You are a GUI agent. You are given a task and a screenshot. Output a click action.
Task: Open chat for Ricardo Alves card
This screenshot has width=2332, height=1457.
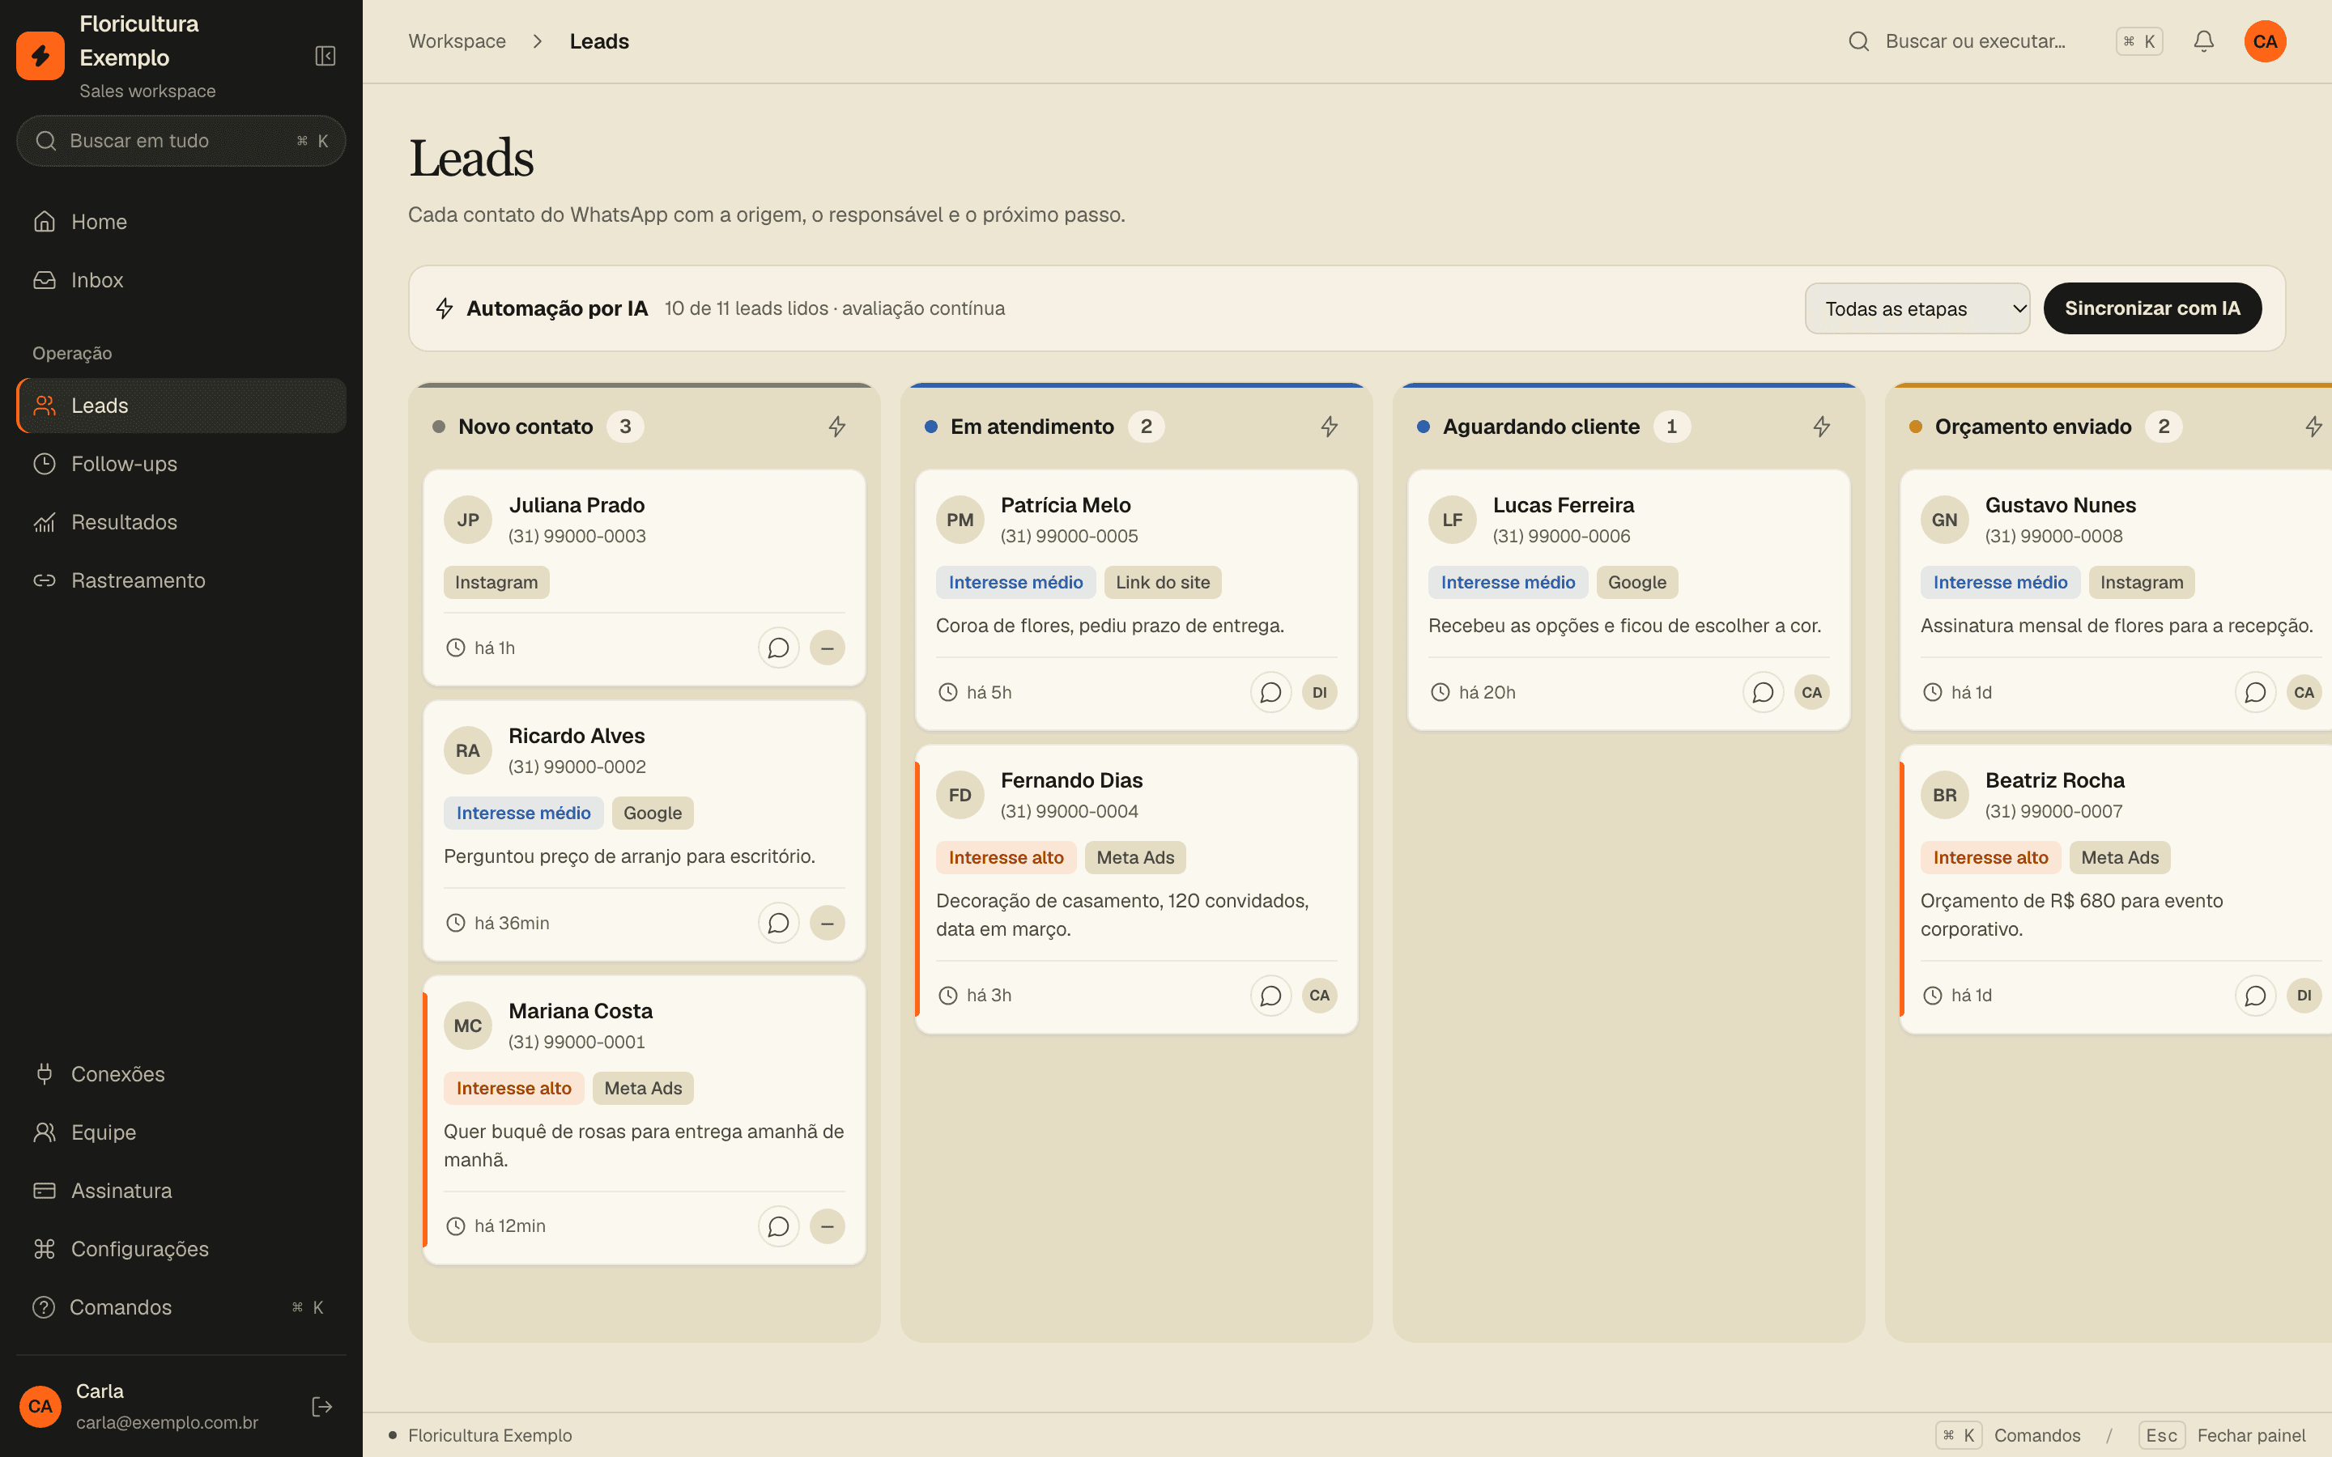pos(779,923)
